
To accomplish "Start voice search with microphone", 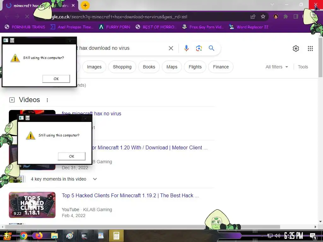I will pos(186,48).
